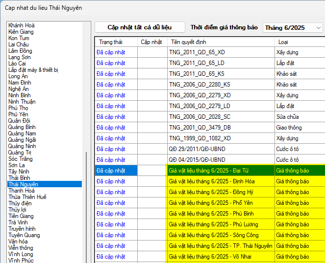Select 'Quảng Nam' in the list
The height and width of the screenshot is (263, 325).
[22, 133]
